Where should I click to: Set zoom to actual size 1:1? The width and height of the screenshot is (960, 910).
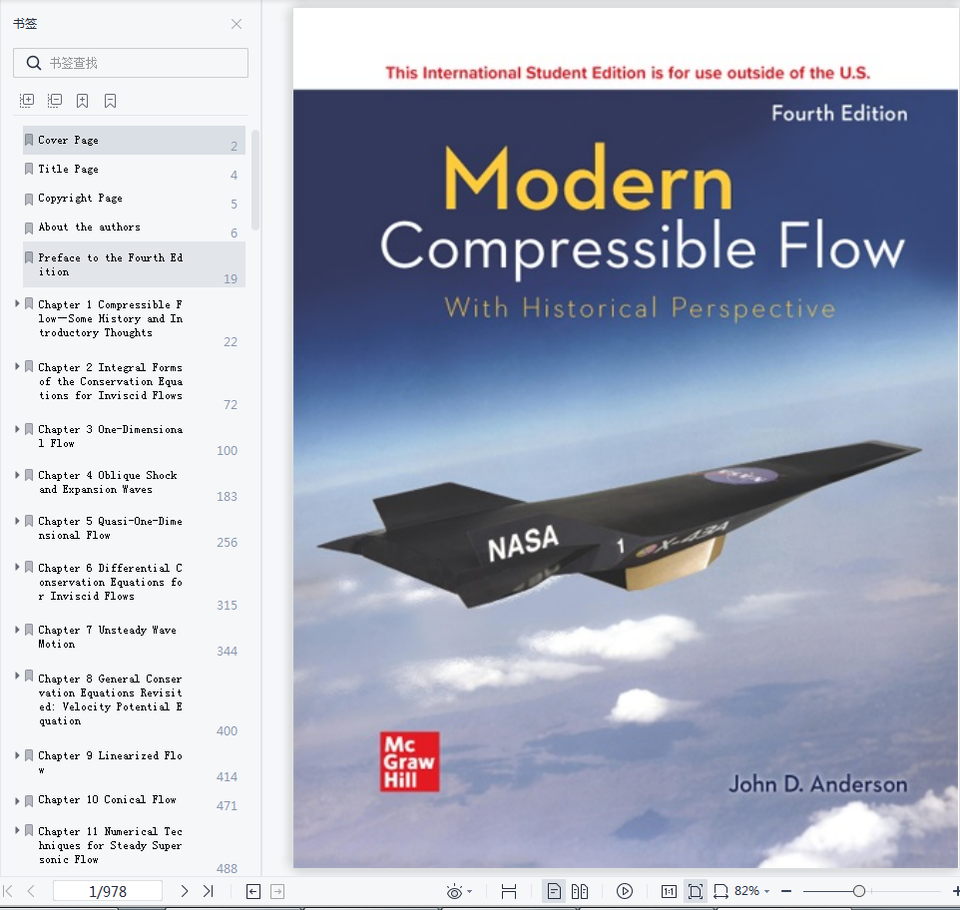click(669, 891)
